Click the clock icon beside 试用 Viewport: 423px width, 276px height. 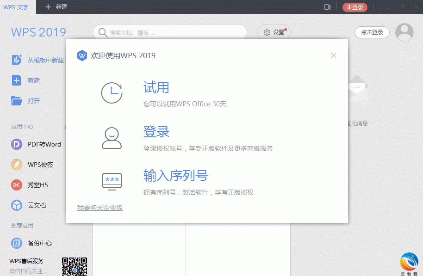pos(112,93)
